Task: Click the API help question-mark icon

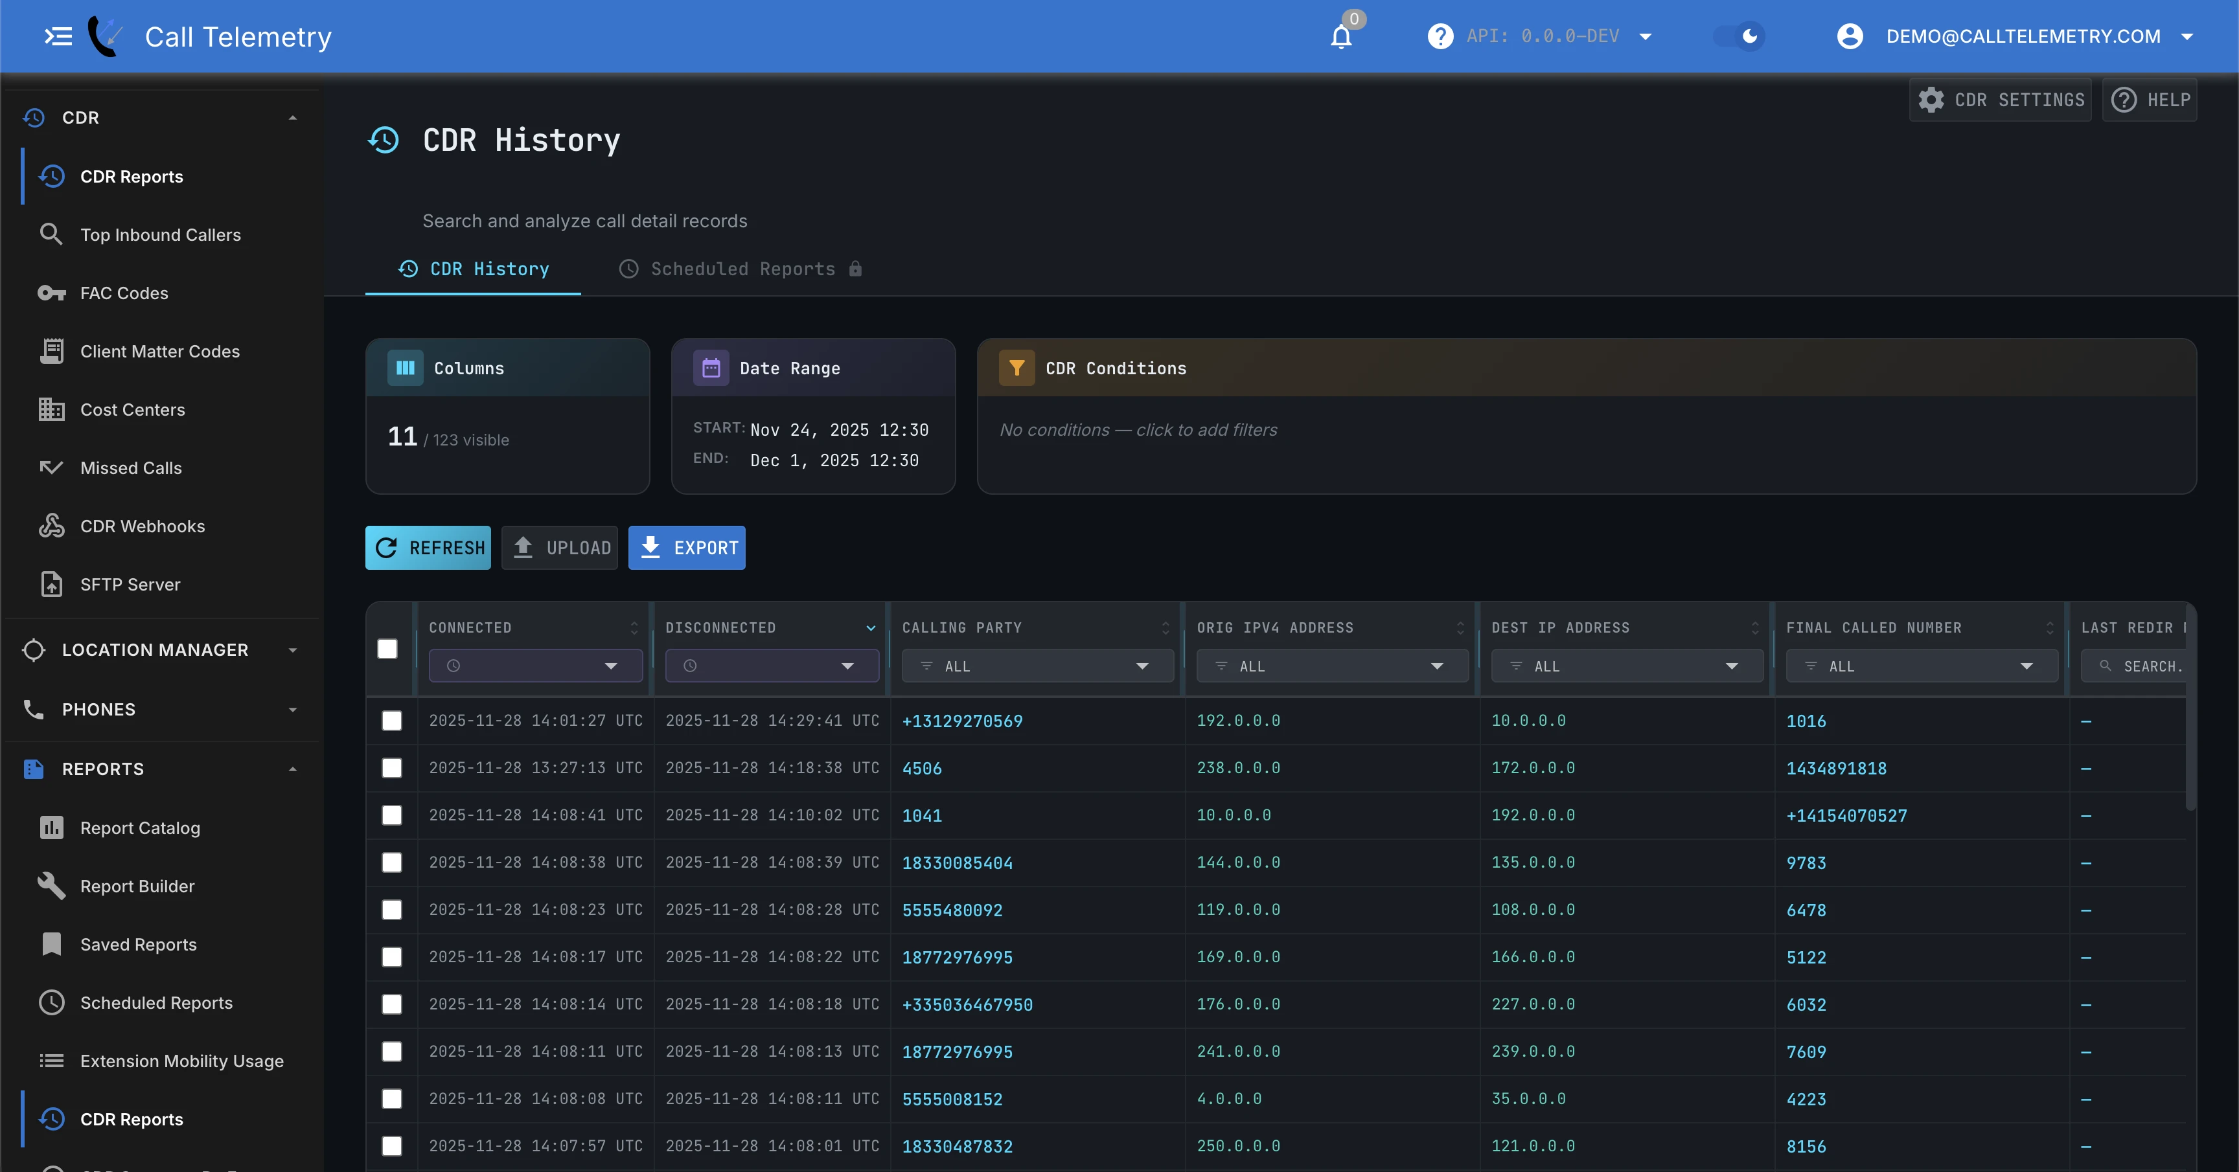Action: [1440, 36]
